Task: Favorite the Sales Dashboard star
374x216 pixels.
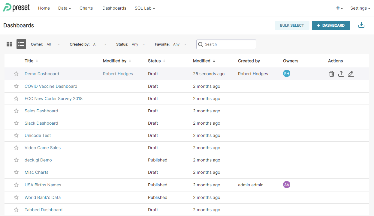Action: [x=16, y=111]
